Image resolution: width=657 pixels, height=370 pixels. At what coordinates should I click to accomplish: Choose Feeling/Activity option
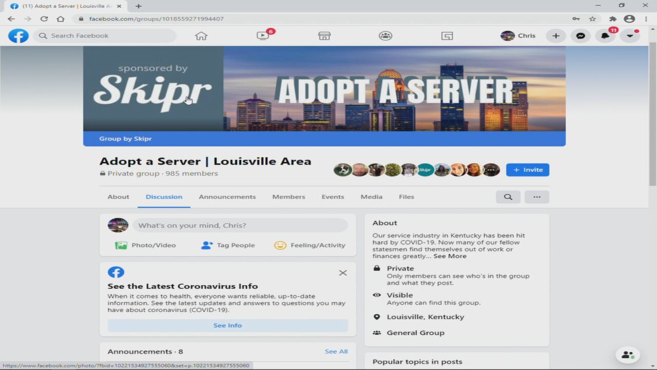pos(310,245)
